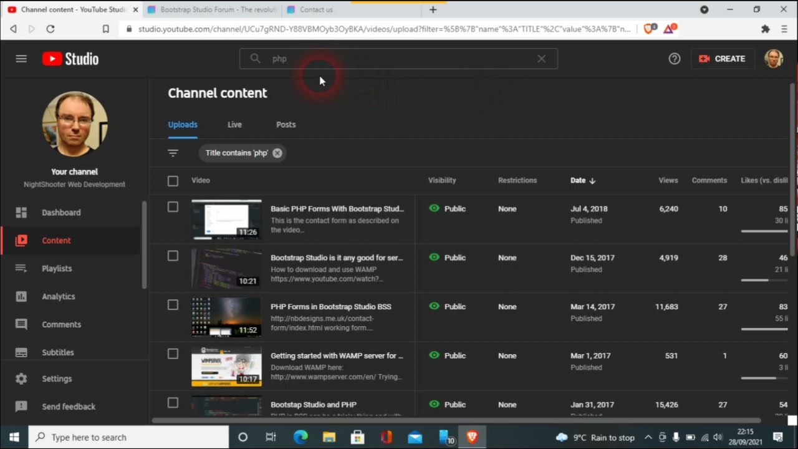
Task: Close the Channel content browser tab
Action: click(x=135, y=9)
